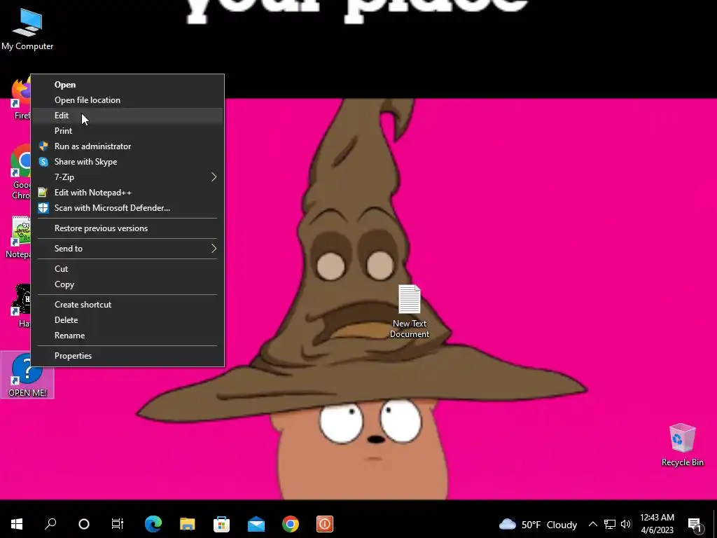
Task: Choose Share with Skype
Action: point(127,162)
